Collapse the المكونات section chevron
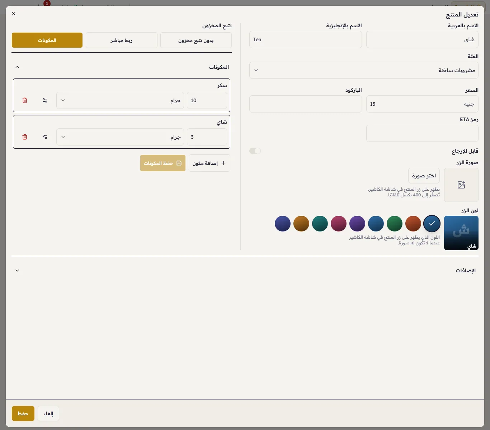Screen dimensions: 490x430 [x=17, y=67]
